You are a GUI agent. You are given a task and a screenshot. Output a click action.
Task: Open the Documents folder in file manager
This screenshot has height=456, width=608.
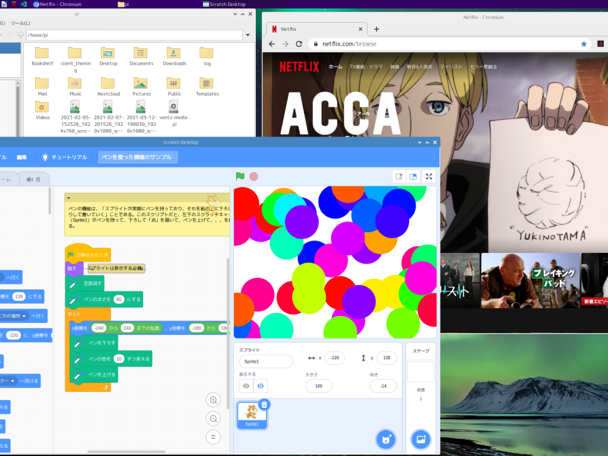141,56
